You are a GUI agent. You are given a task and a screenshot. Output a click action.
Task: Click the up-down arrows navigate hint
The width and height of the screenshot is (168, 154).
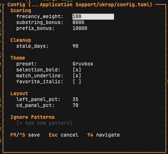pos(103,135)
